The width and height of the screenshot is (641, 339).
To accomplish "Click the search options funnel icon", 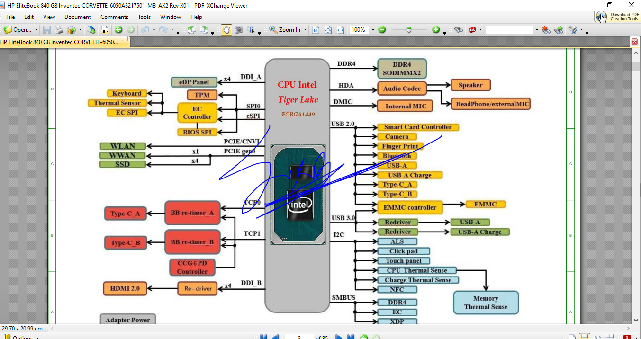I will click(573, 29).
